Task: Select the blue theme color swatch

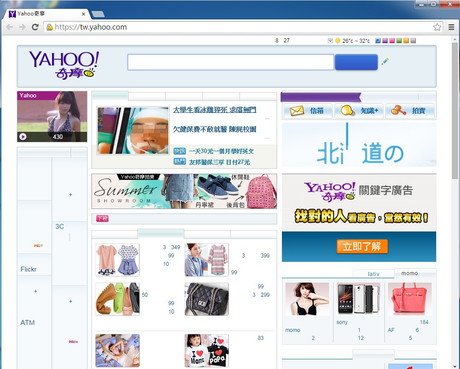Action: [378, 41]
